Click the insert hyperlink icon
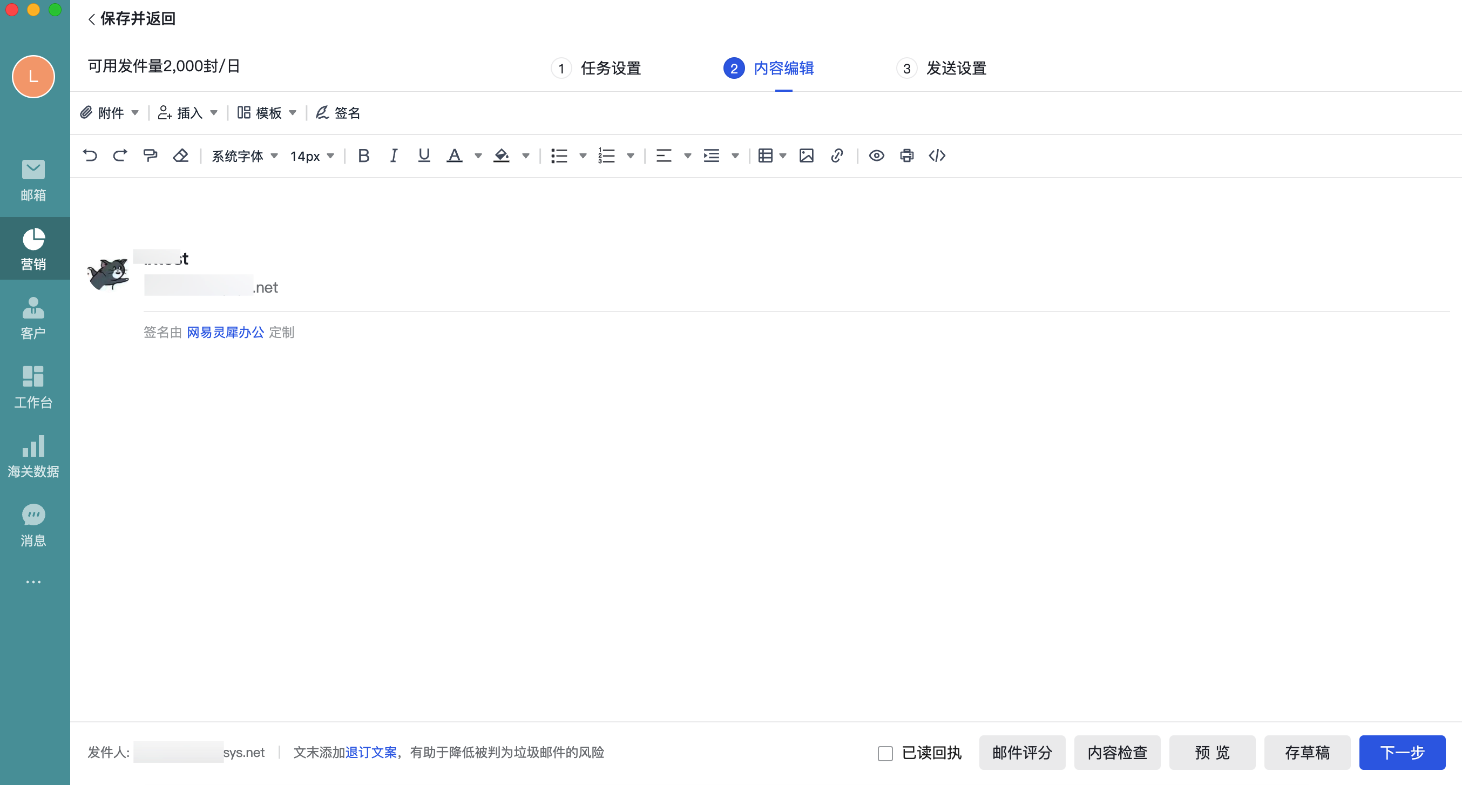Image resolution: width=1462 pixels, height=785 pixels. pyautogui.click(x=837, y=155)
